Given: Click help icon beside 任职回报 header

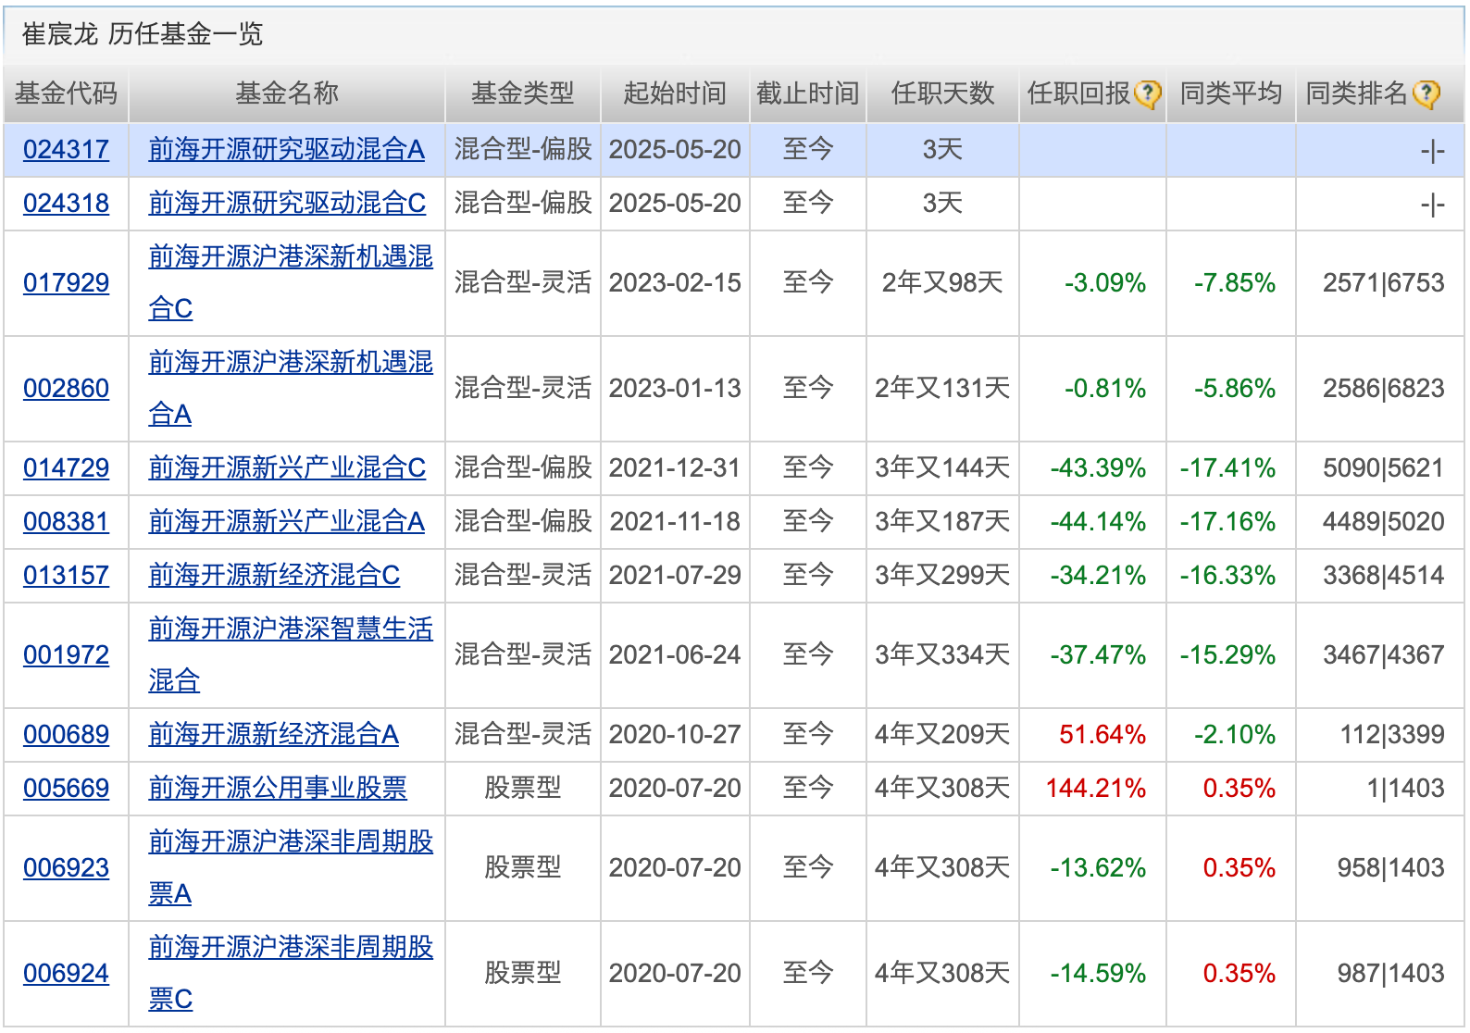Looking at the screenshot, I should tap(1148, 93).
